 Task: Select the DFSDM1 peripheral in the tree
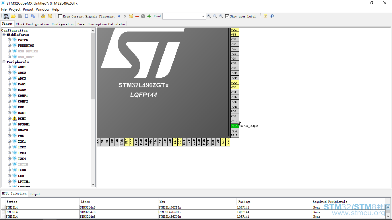click(x=24, y=124)
